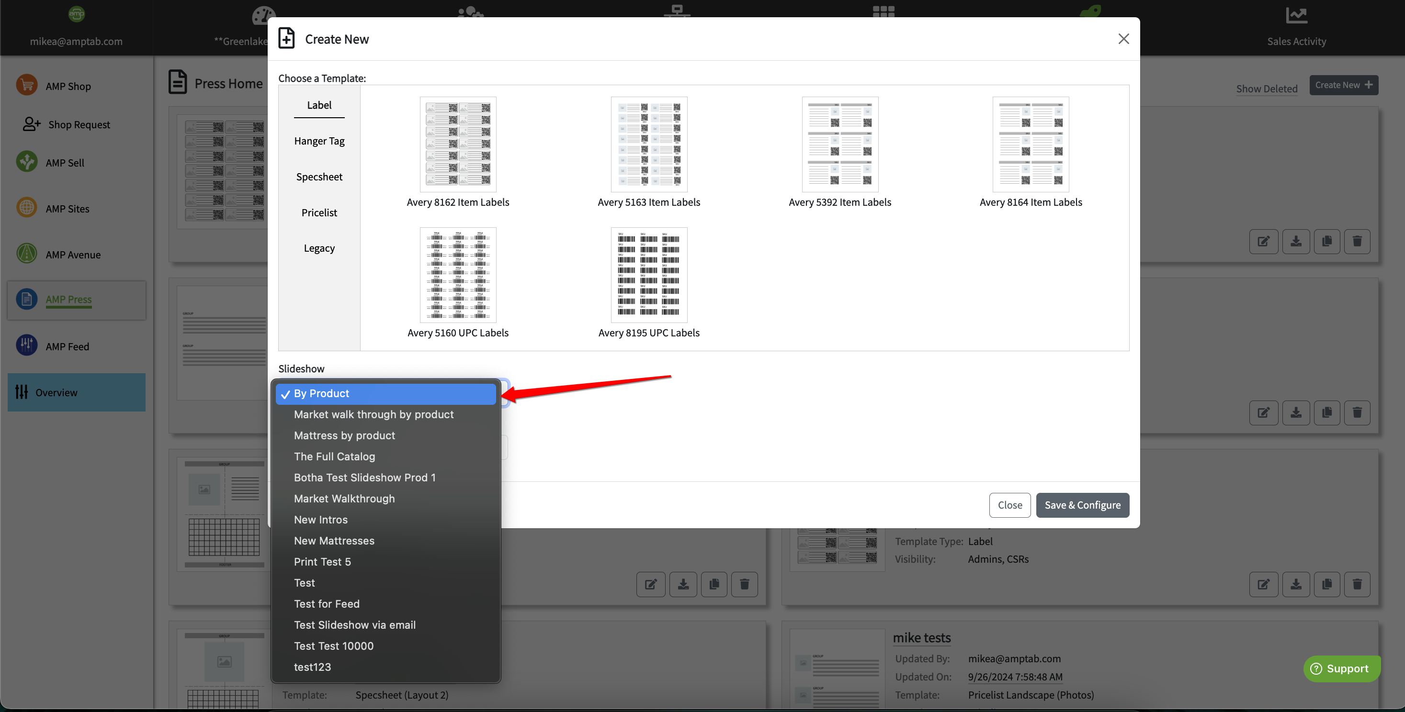Switch to Specsheet template tab

coord(318,177)
